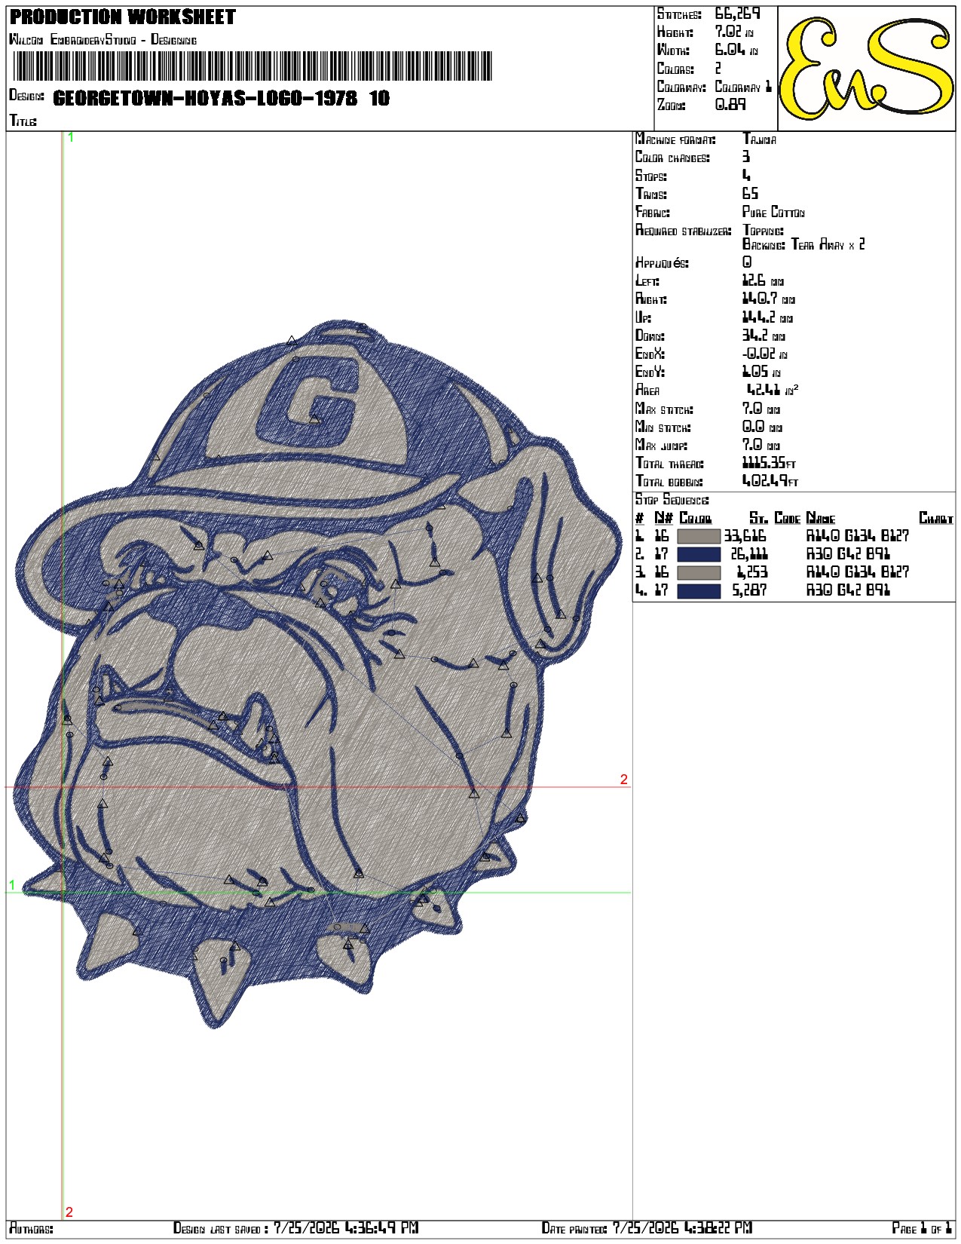The image size is (961, 1244).
Task: Select stitch count 1,253 in stop row 3
Action: pyautogui.click(x=751, y=572)
